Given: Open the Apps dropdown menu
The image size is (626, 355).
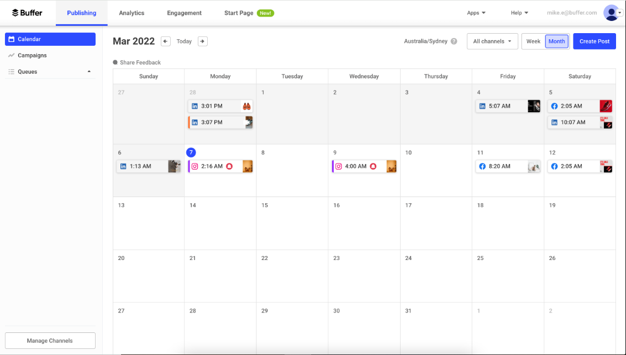Looking at the screenshot, I should pos(476,13).
